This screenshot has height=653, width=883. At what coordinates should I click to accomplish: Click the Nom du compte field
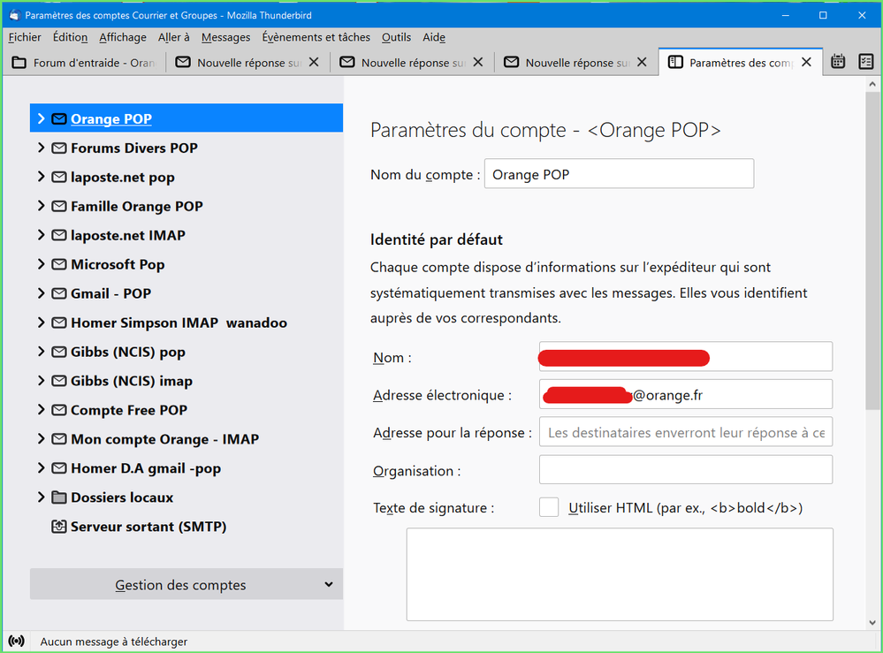[x=619, y=174]
